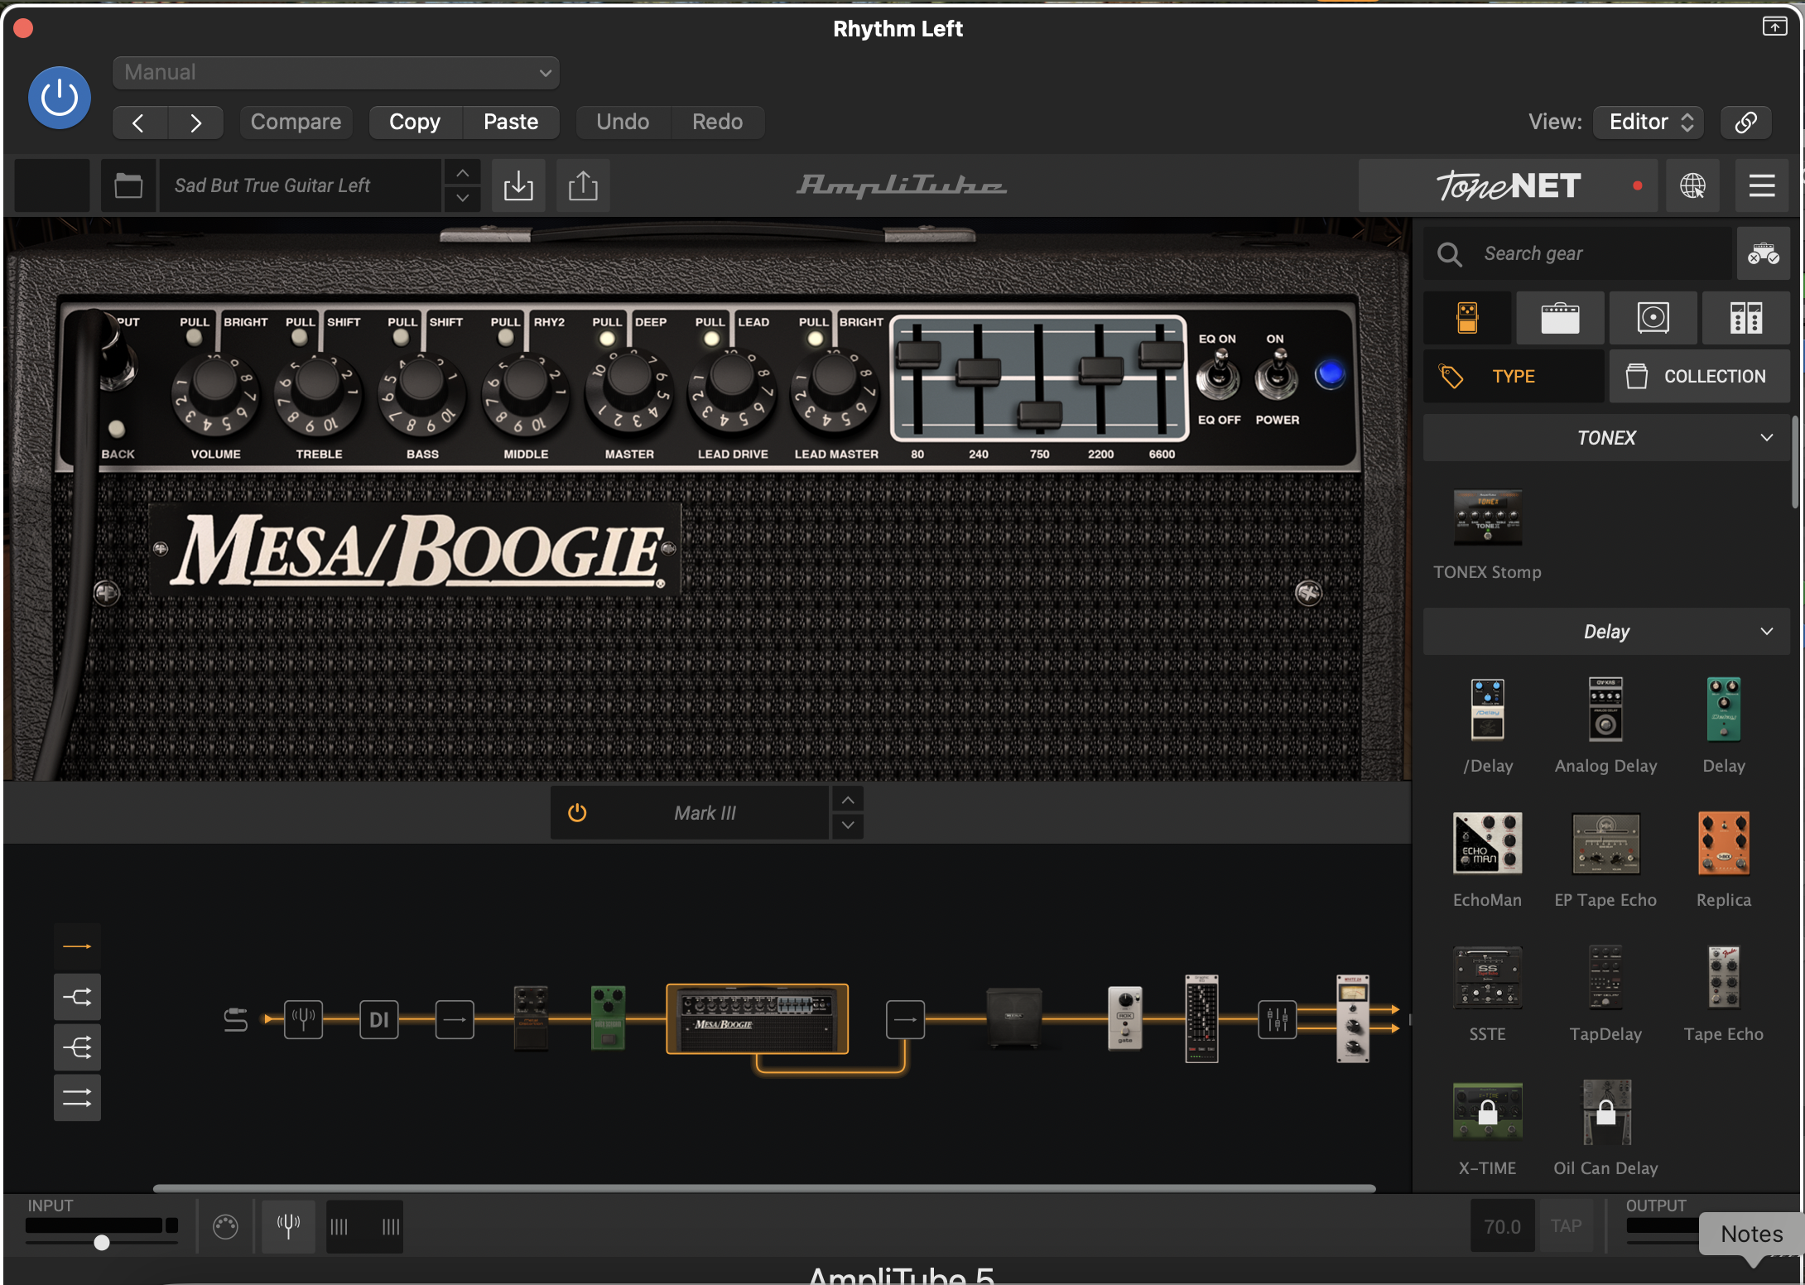Select the Cabinet speaker gear tab
The width and height of the screenshot is (1805, 1285).
(x=1653, y=318)
